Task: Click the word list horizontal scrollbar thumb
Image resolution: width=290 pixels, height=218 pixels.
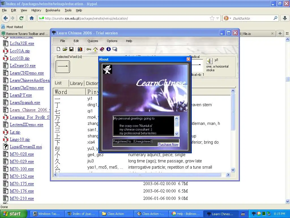Action: click(x=139, y=175)
